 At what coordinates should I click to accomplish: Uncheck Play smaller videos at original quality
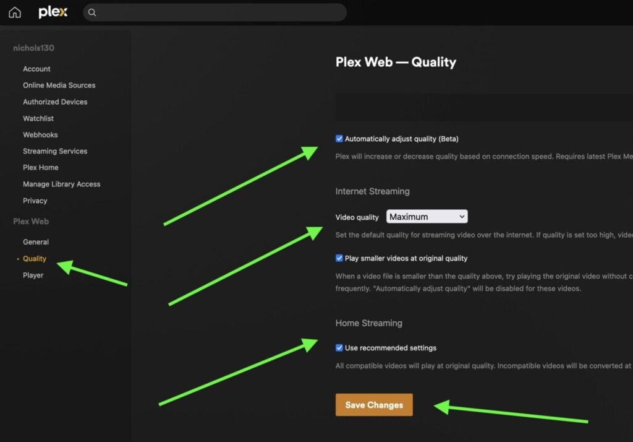339,258
